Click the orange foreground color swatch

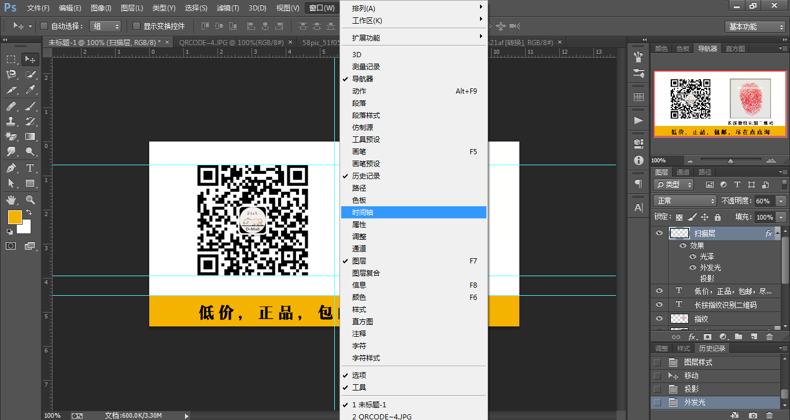(14, 217)
